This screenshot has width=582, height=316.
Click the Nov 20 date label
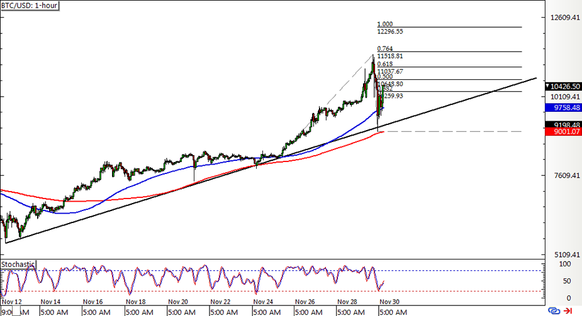pos(178,302)
